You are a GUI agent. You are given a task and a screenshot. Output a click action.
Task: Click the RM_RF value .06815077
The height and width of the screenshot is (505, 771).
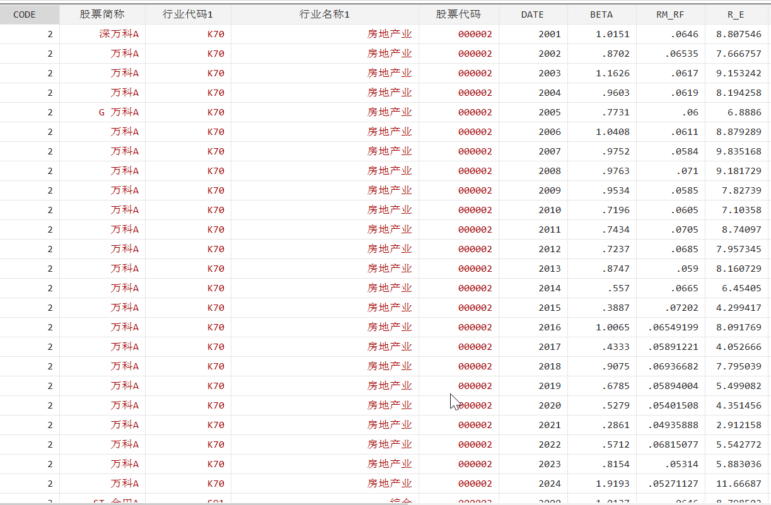[670, 444]
